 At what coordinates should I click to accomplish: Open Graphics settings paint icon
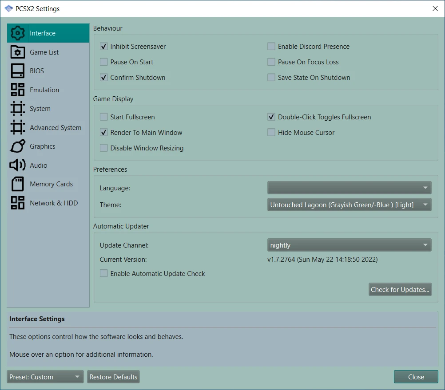pos(17,146)
